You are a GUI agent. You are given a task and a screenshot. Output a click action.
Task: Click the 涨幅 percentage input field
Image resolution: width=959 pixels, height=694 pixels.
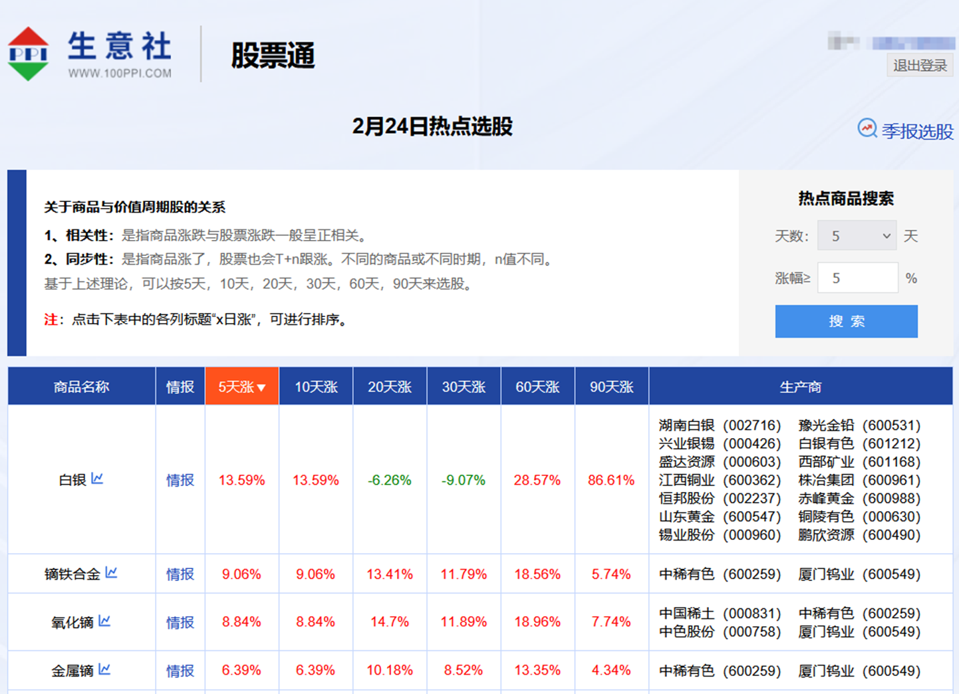(x=857, y=277)
